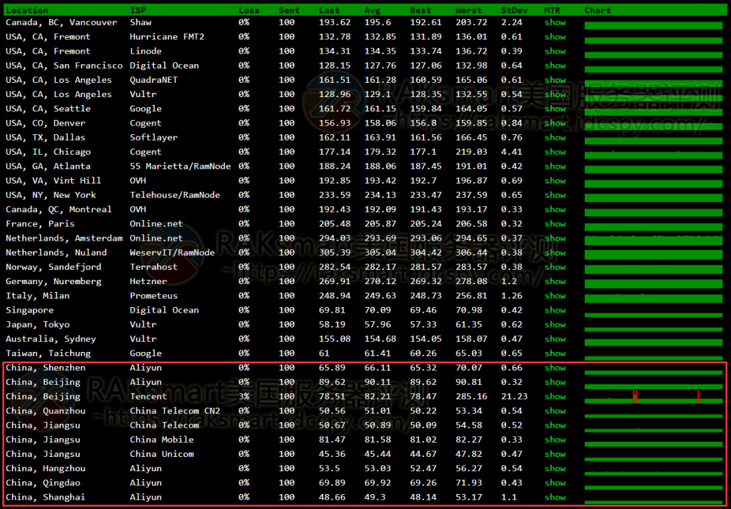Select the Worst column header
731x509 pixels.
(x=468, y=10)
